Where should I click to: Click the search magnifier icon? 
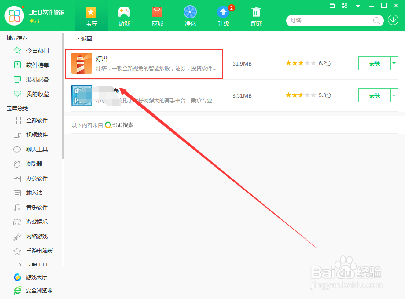pos(376,20)
